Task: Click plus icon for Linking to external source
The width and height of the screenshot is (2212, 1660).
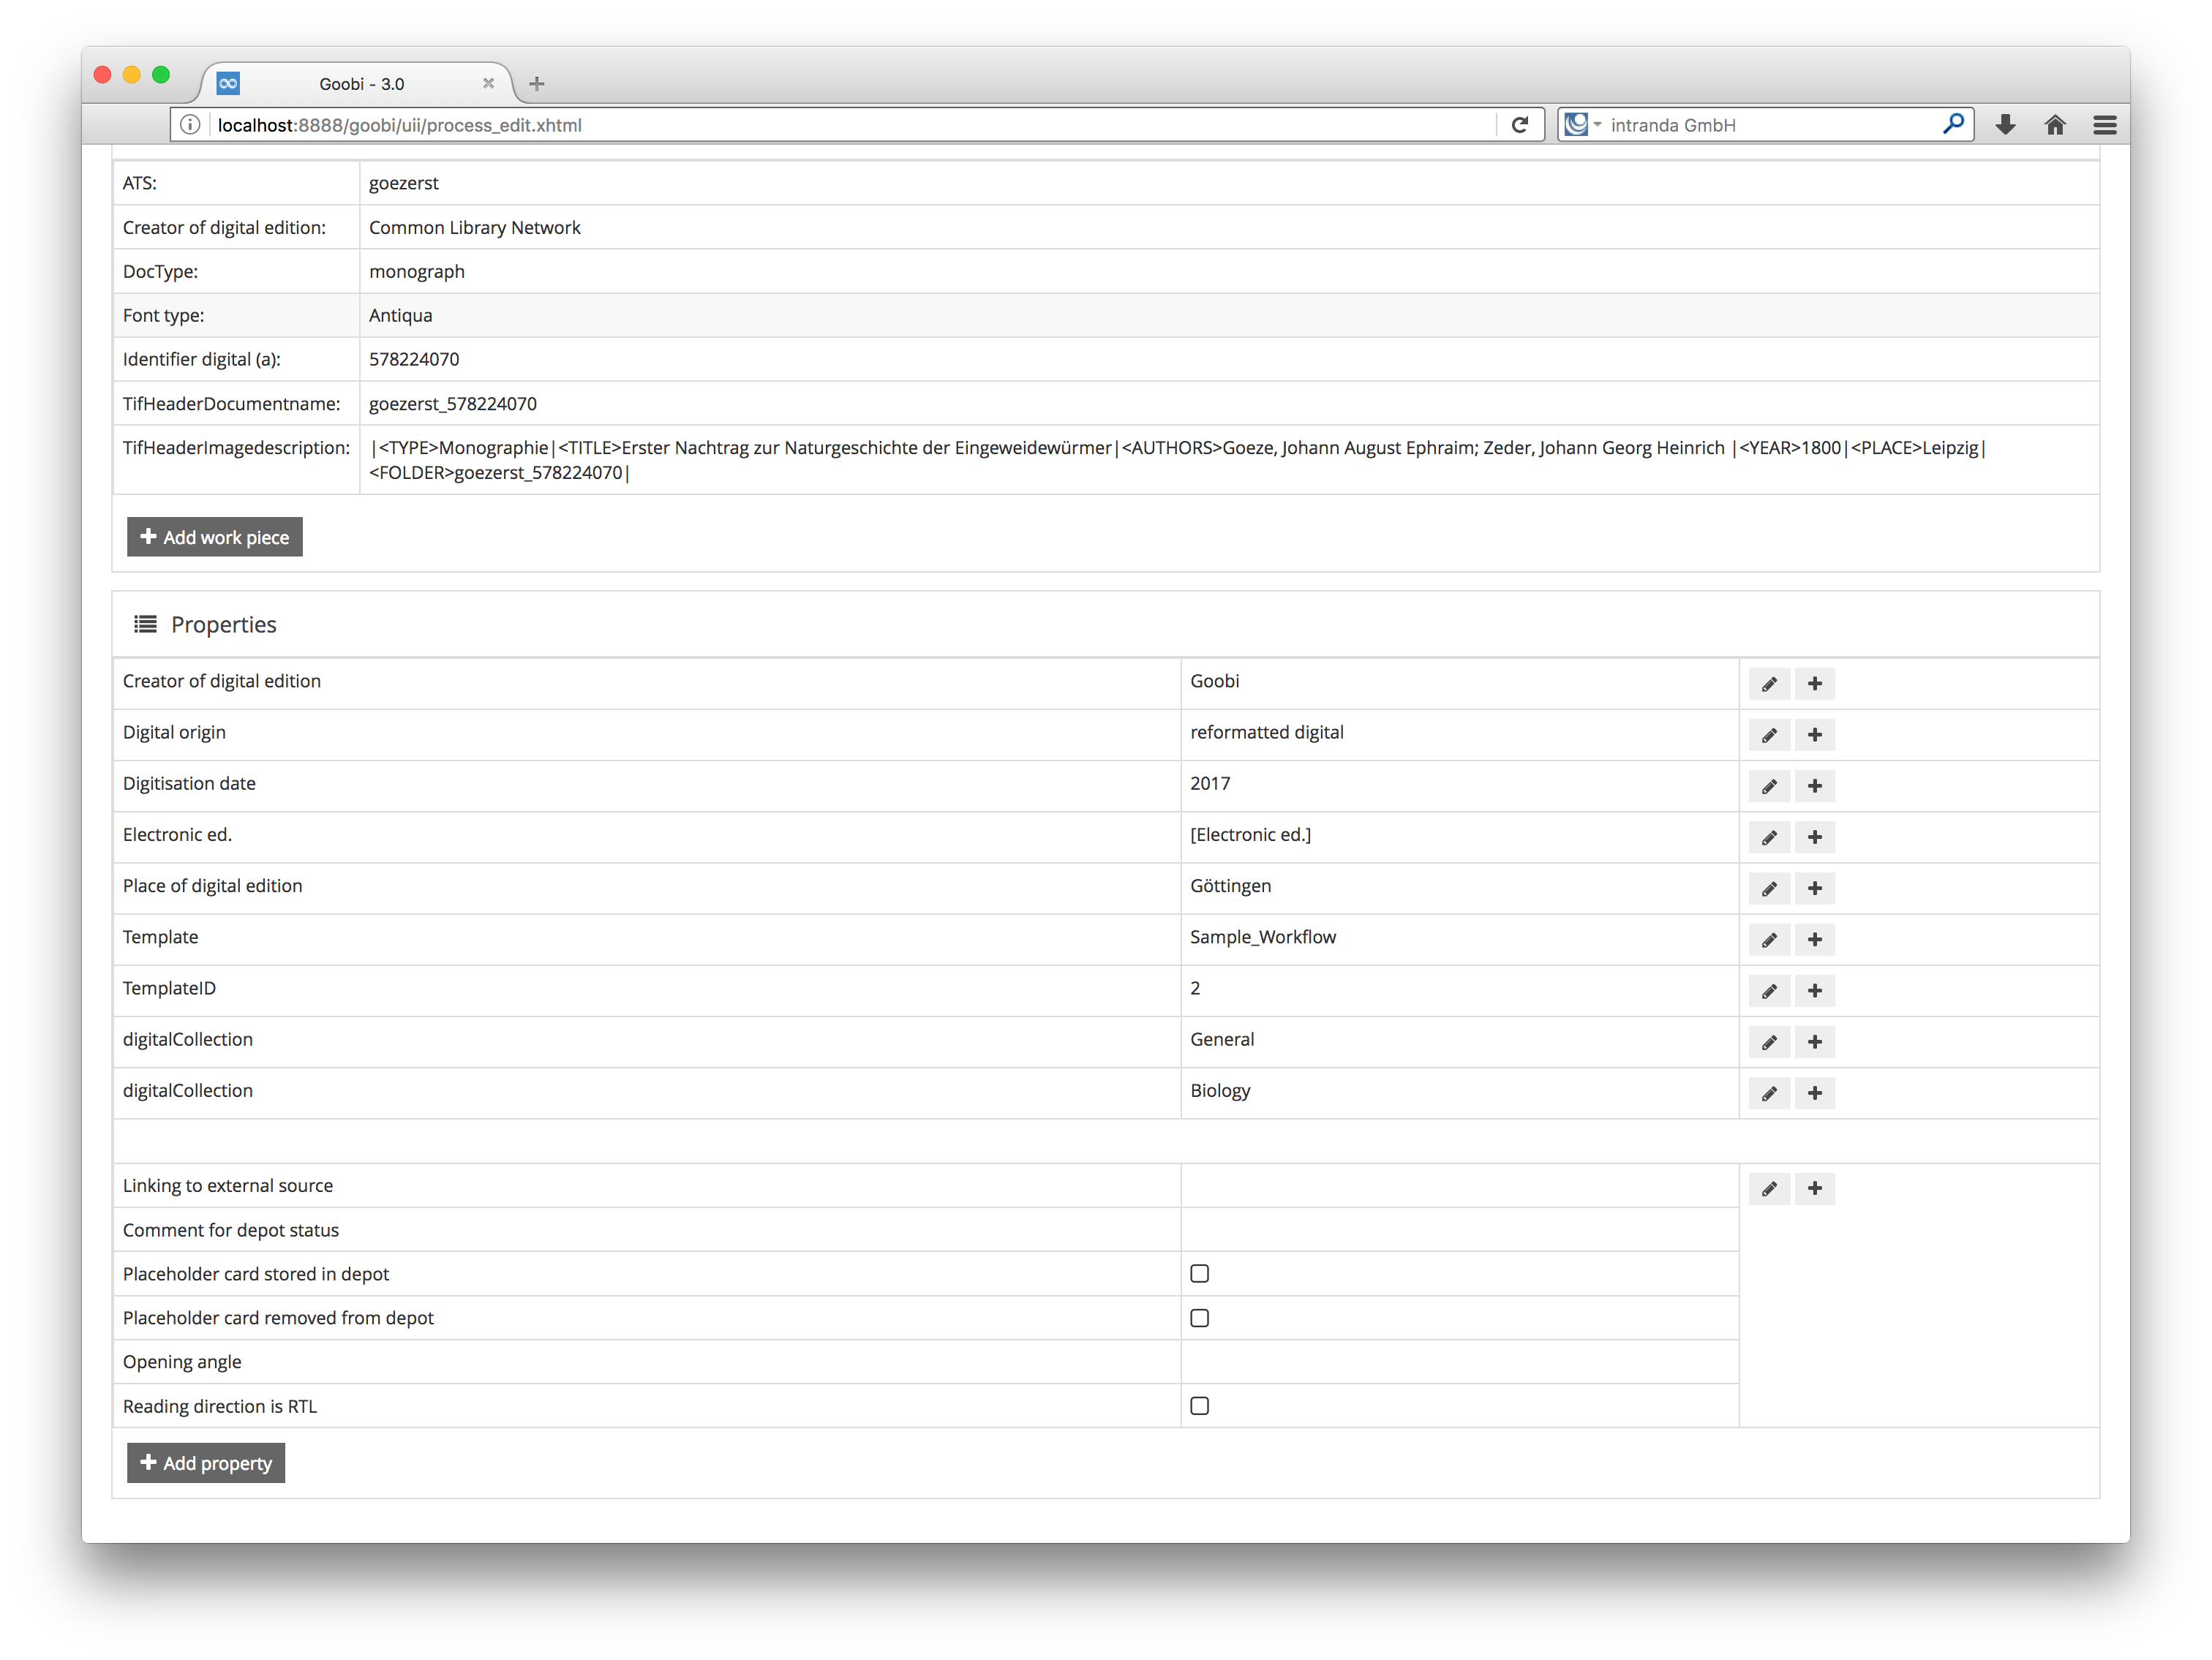Action: click(1814, 1188)
